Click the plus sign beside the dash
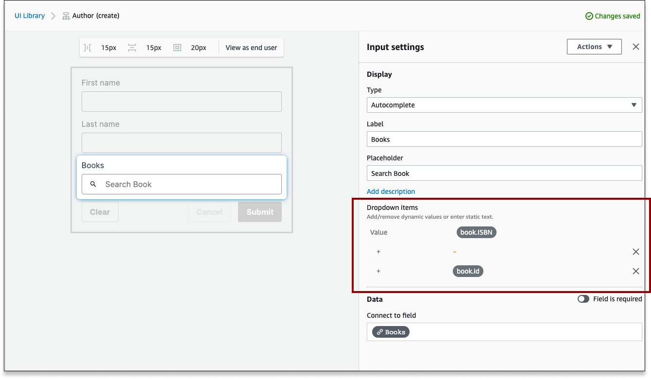 (x=378, y=252)
